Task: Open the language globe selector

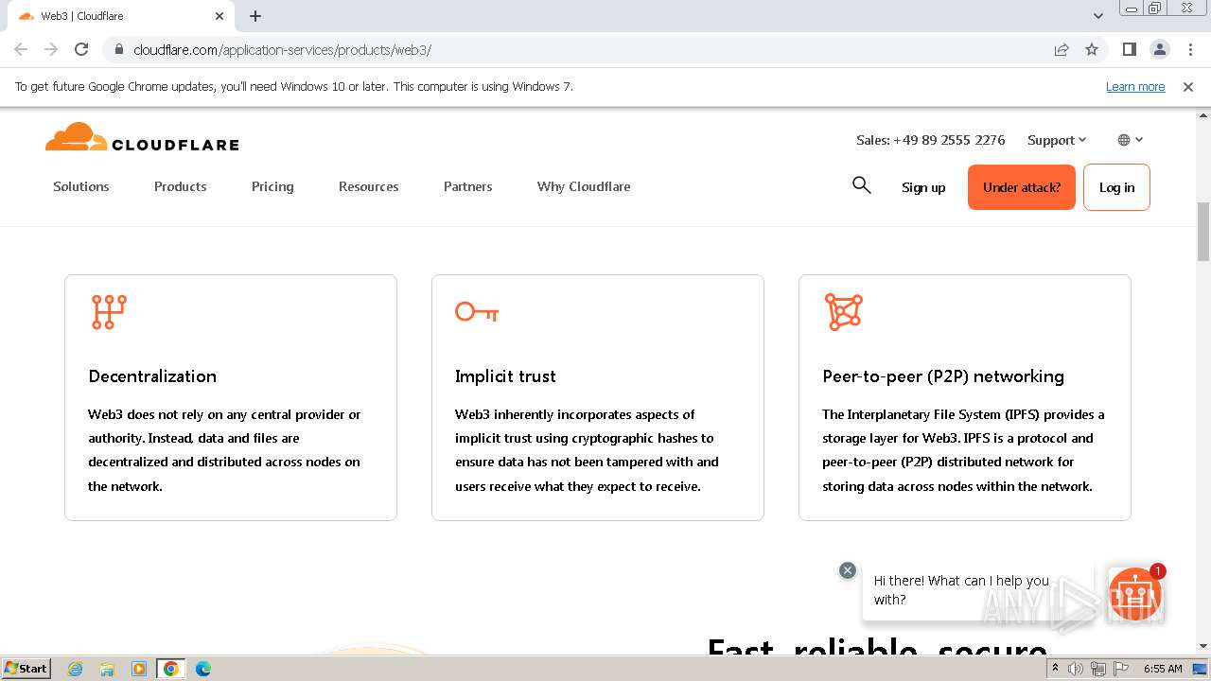Action: click(1131, 140)
